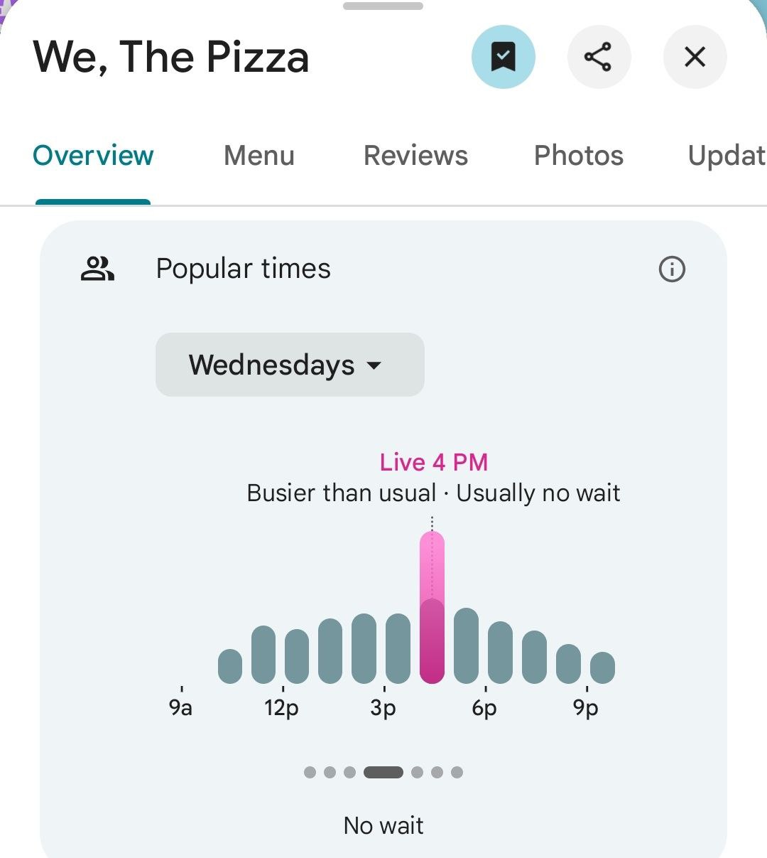Open the Popular times info icon
The height and width of the screenshot is (858, 767).
672,269
